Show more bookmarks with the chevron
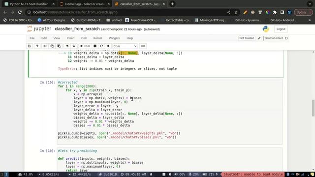The width and height of the screenshot is (315, 177). 310,20
